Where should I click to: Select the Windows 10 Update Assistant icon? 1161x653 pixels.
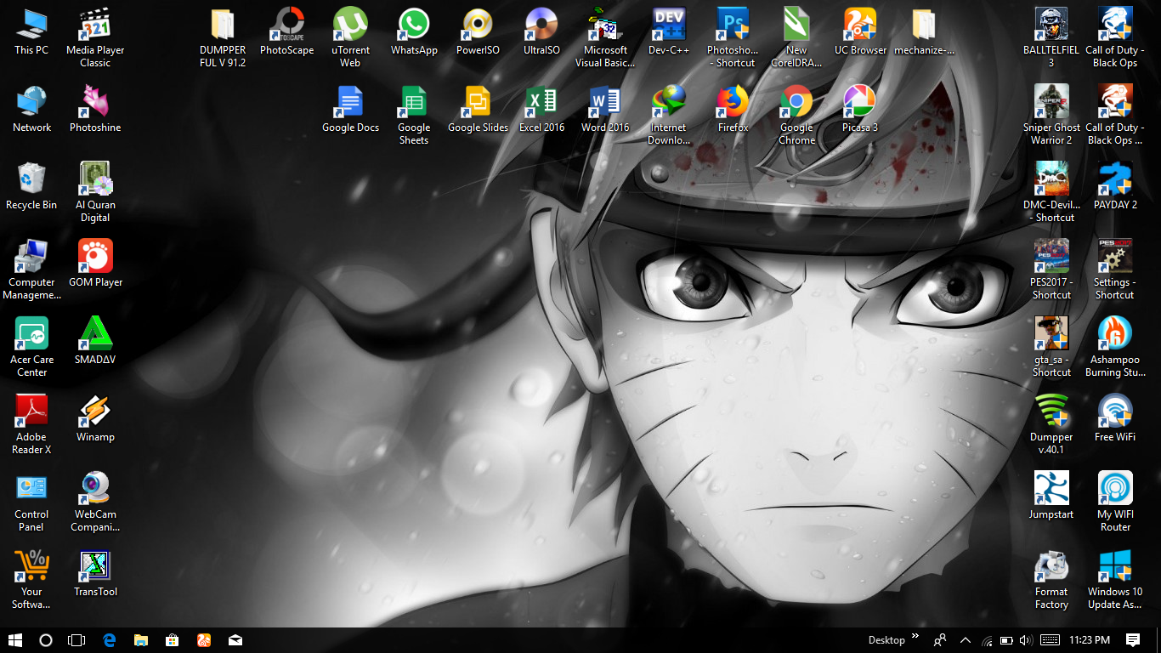pos(1115,566)
